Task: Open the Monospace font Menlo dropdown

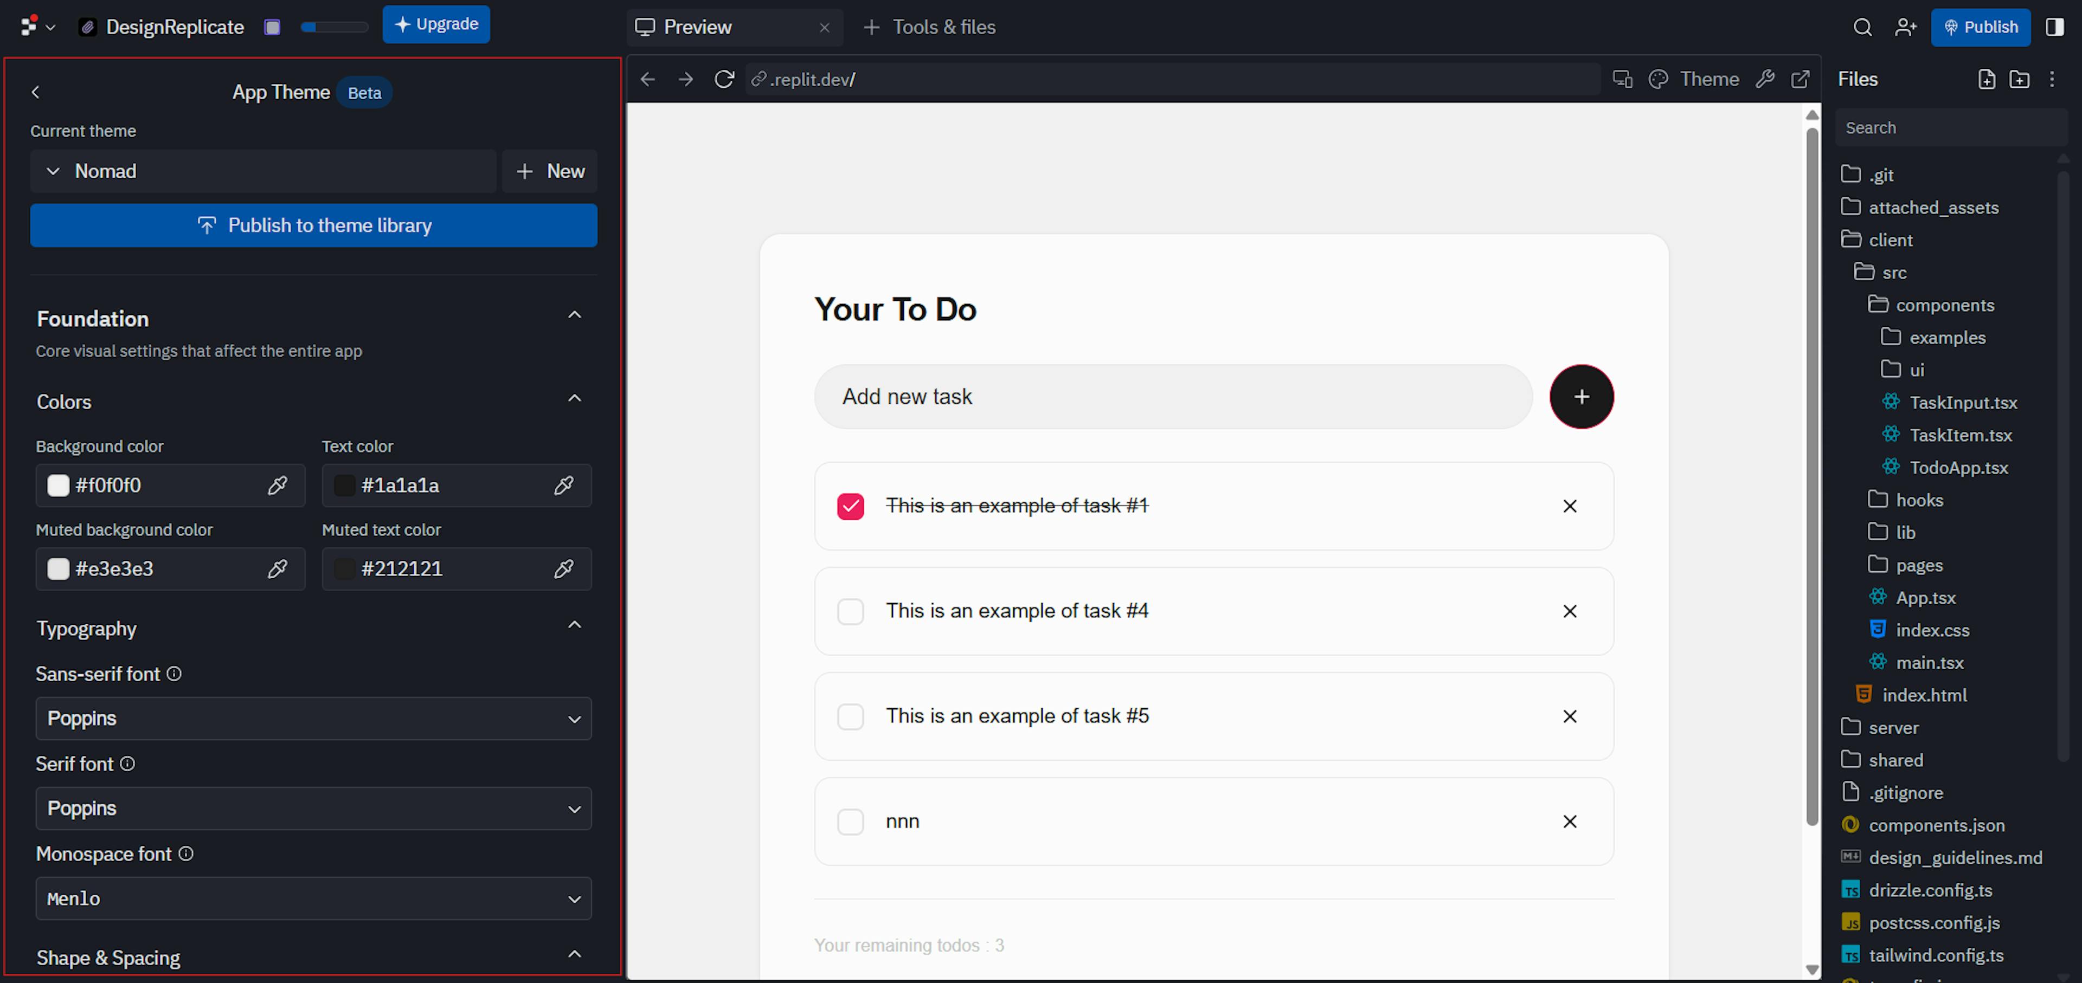Action: point(313,899)
